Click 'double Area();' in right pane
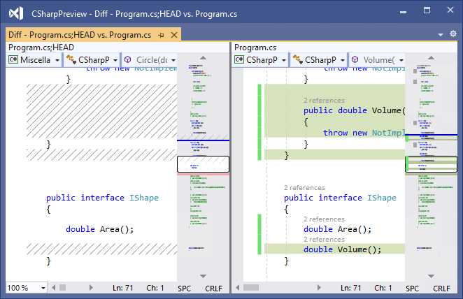This screenshot has width=463, height=299. (338, 229)
